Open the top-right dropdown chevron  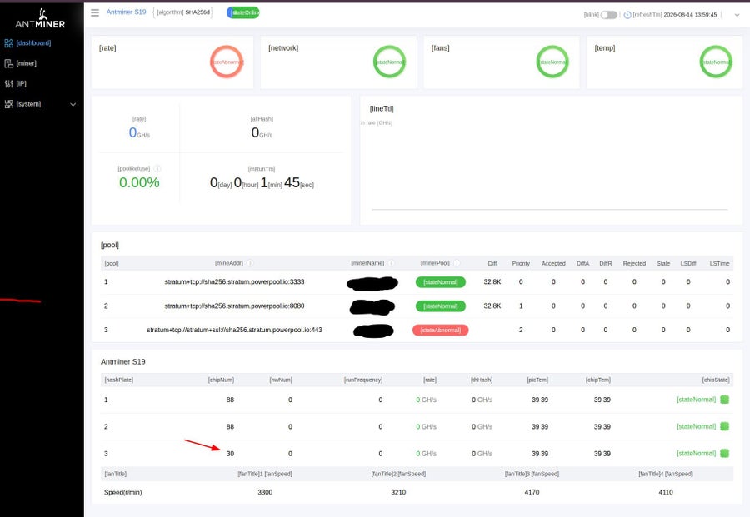coord(737,15)
